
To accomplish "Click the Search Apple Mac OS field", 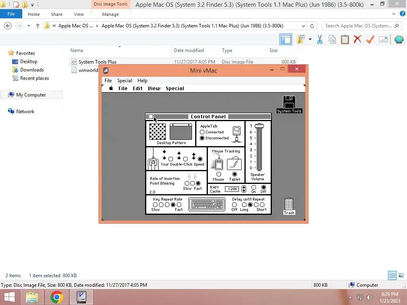I will point(361,26).
